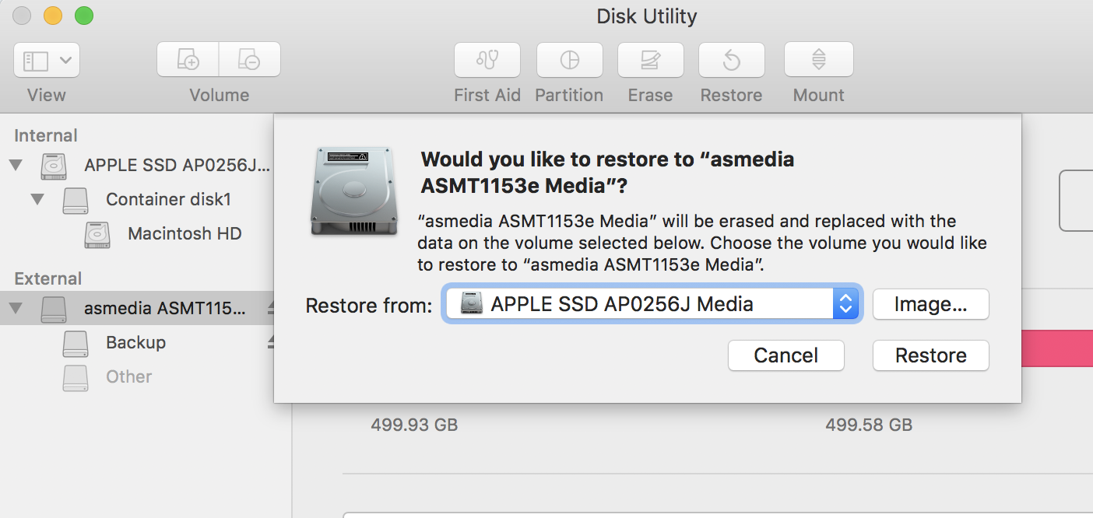Collapse the asmedia external disk tree
This screenshot has width=1093, height=518.
coord(15,308)
